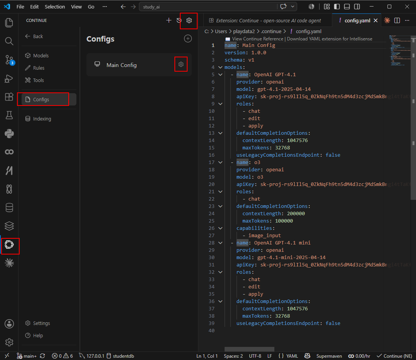Open the Explorer view in activity bar
Image resolution: width=416 pixels, height=360 pixels.
pyautogui.click(x=9, y=22)
